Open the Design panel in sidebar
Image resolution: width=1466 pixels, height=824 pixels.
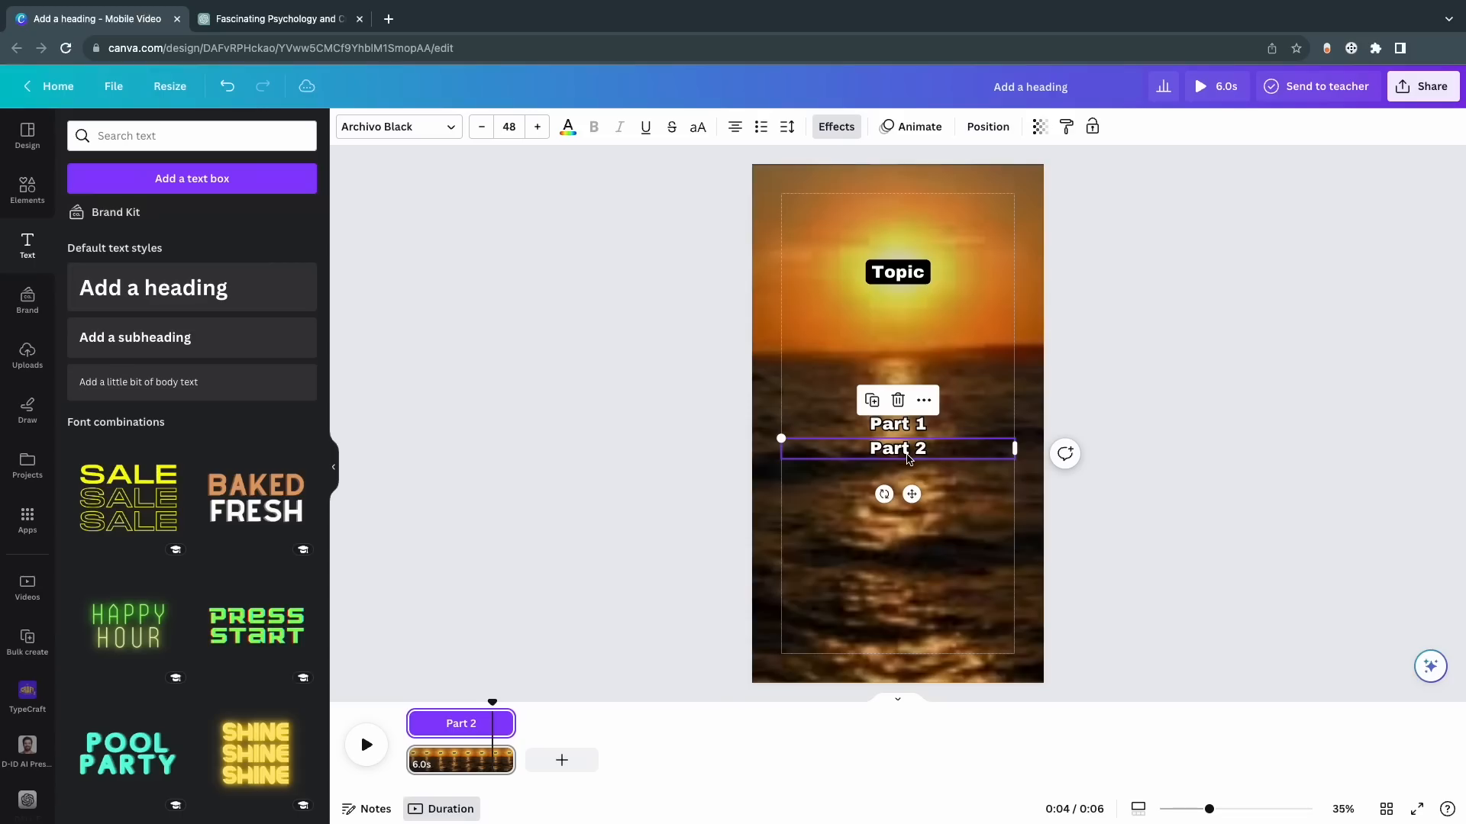[27, 135]
